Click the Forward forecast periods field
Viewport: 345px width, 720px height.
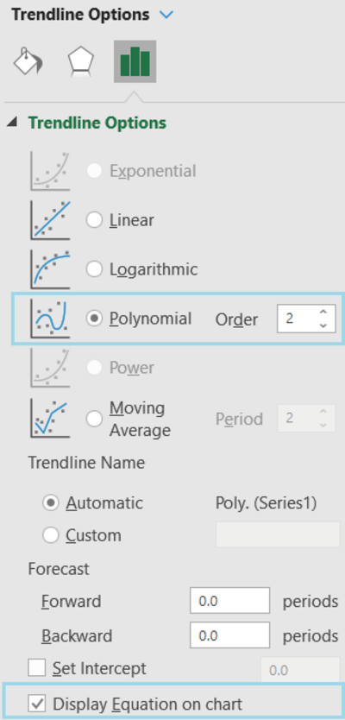coord(229,601)
